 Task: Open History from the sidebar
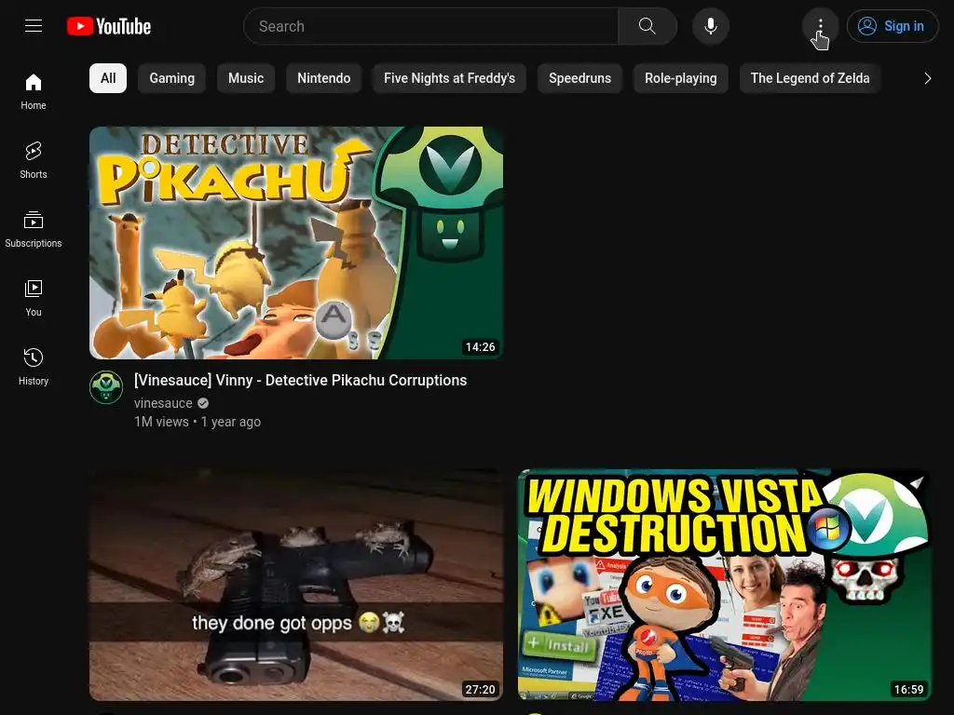tap(34, 367)
